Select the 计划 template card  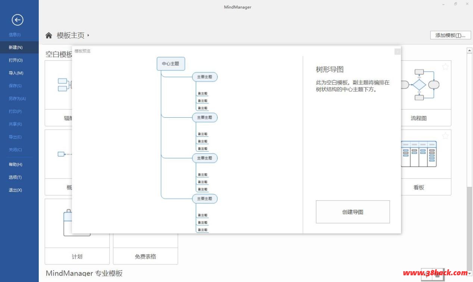pos(77,232)
